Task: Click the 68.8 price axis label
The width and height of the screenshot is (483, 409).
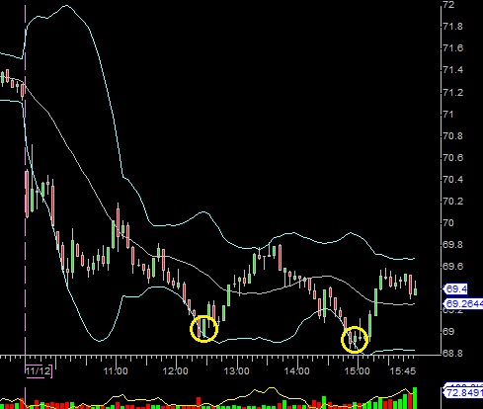Action: [x=453, y=354]
